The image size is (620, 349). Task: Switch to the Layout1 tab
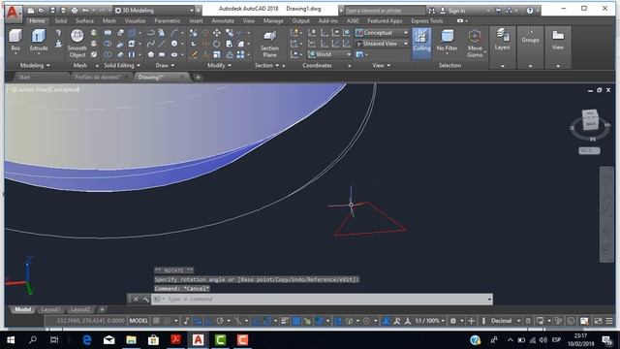coord(51,309)
